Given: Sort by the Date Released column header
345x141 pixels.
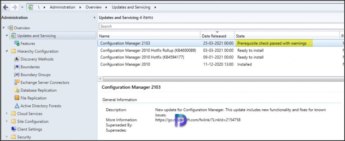Looking at the screenshot, I should (217, 36).
